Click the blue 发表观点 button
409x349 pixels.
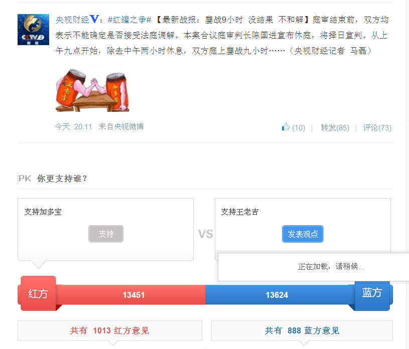(303, 234)
